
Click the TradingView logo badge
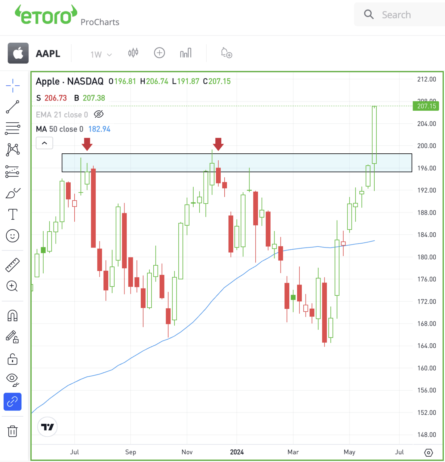pos(48,427)
